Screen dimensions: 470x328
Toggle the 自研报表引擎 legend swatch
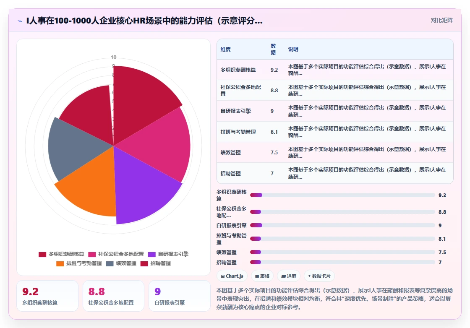[x=152, y=254]
